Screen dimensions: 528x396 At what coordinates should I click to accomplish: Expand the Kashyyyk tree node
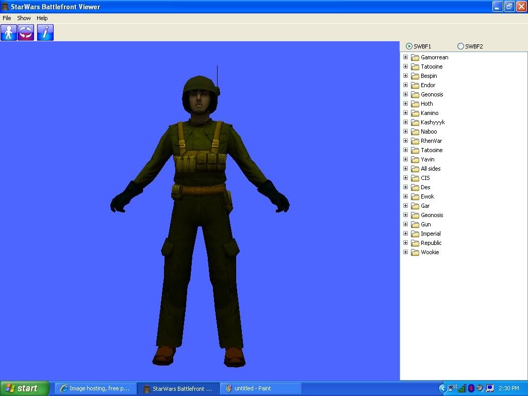point(405,122)
